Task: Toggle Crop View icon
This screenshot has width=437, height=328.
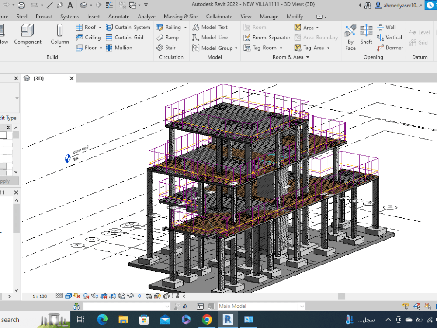Action: [x=104, y=296]
